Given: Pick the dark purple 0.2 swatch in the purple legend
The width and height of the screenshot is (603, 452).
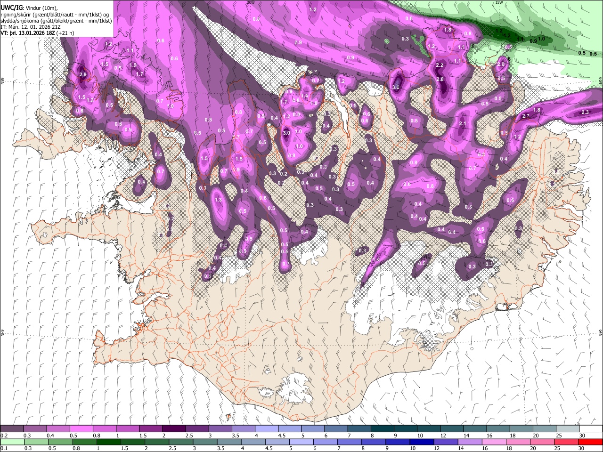Looking at the screenshot, I should click(12, 429).
